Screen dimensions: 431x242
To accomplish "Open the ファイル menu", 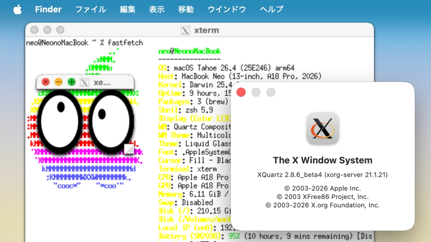I will [90, 9].
